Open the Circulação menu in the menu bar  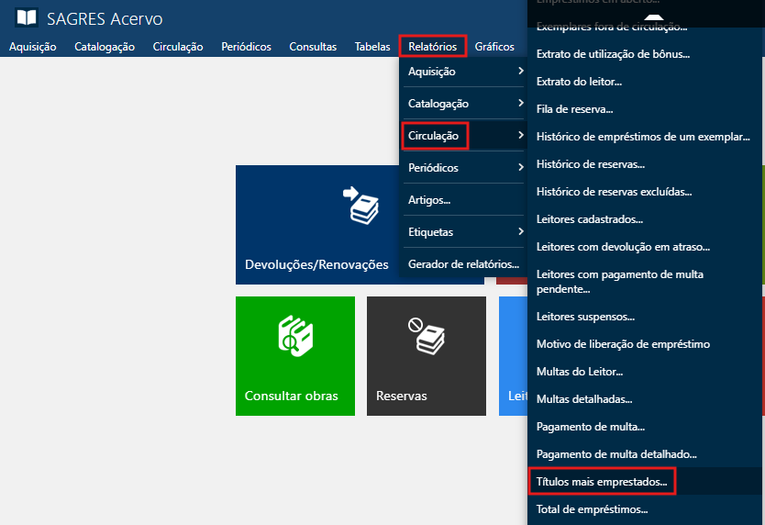178,47
